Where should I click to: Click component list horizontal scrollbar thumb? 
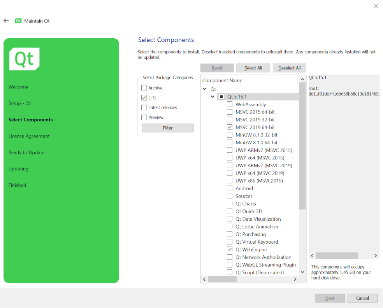tap(222, 279)
